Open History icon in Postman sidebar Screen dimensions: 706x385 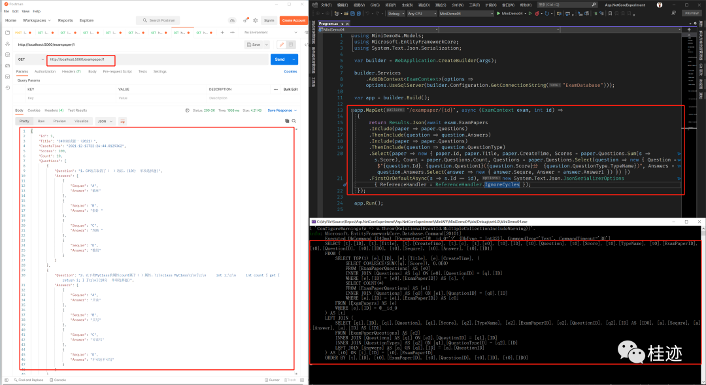tap(7, 88)
